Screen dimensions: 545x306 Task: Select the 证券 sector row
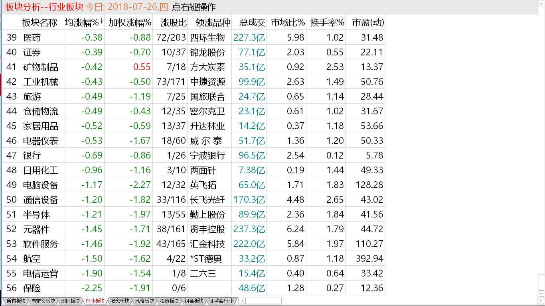(194, 52)
